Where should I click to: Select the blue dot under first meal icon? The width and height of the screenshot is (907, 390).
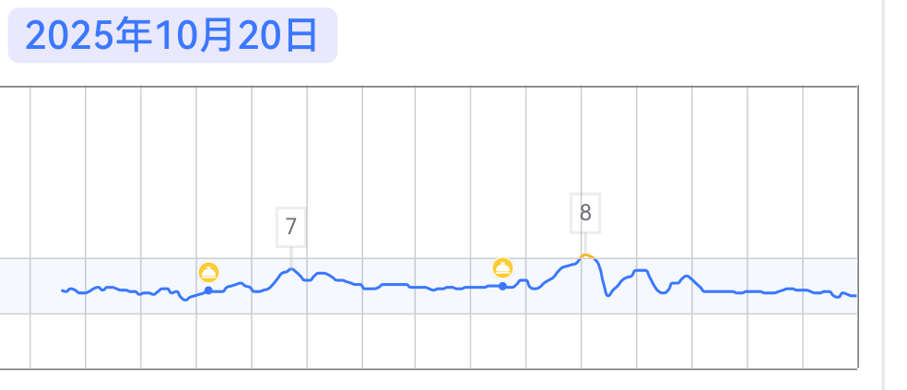click(208, 290)
